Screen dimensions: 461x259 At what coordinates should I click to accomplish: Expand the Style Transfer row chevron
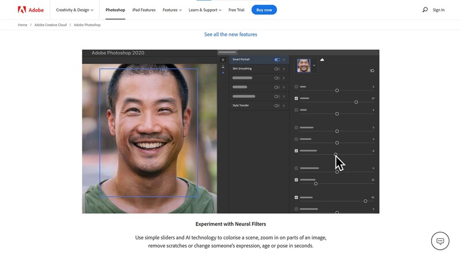click(x=284, y=105)
